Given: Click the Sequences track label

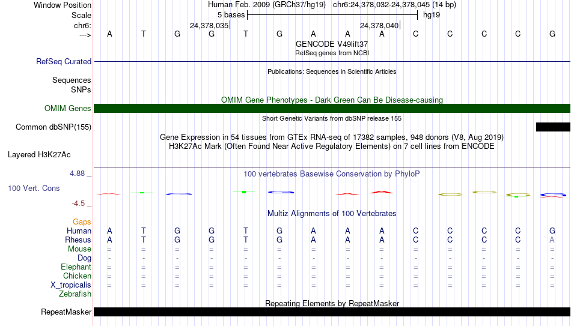Looking at the screenshot, I should pos(72,80).
